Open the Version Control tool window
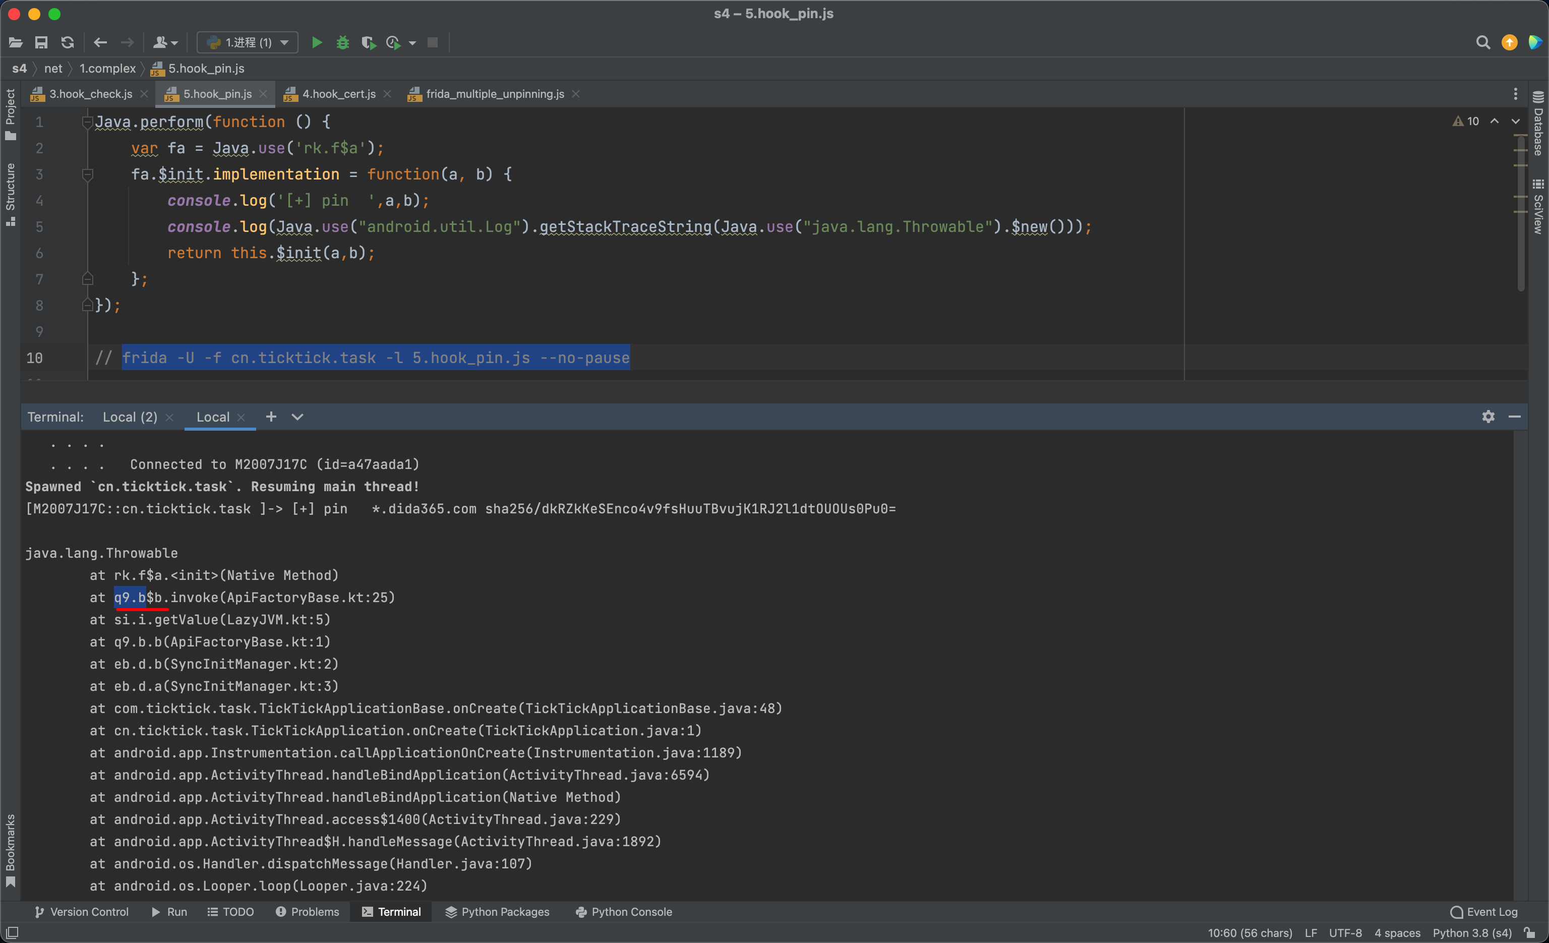Screen dimensions: 1549x943 point(81,912)
